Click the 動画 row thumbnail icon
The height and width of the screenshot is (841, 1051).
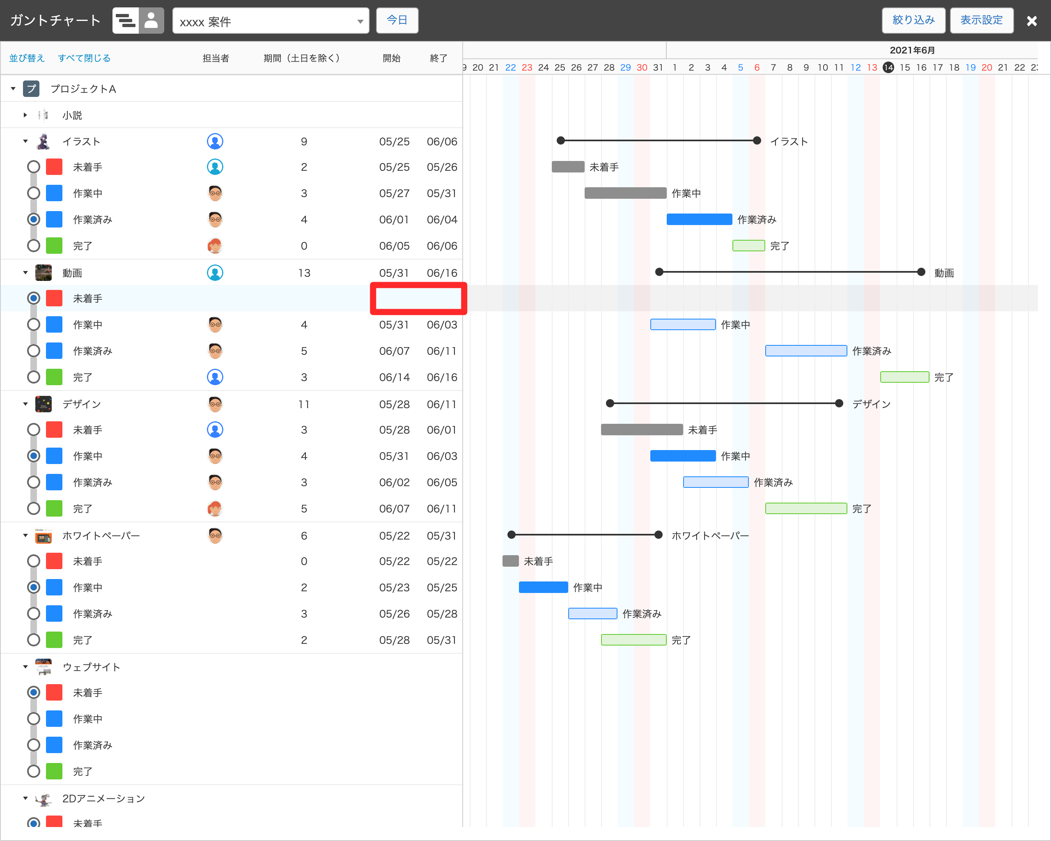44,273
